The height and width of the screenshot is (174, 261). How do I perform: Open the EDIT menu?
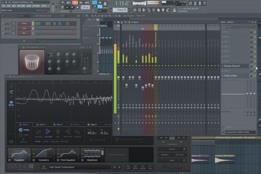pos(9,6)
